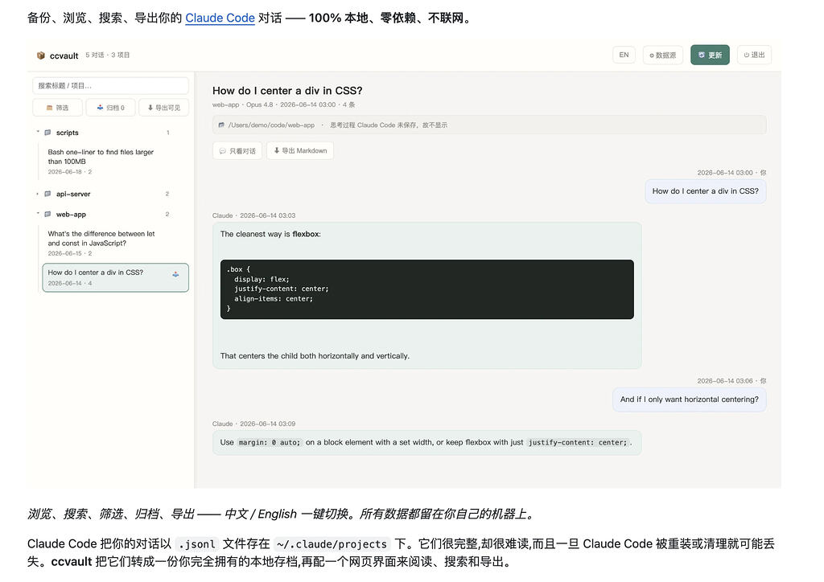This screenshot has height=582, width=824.
Task: Click the inline code margin: 0 auto;
Action: [x=270, y=442]
